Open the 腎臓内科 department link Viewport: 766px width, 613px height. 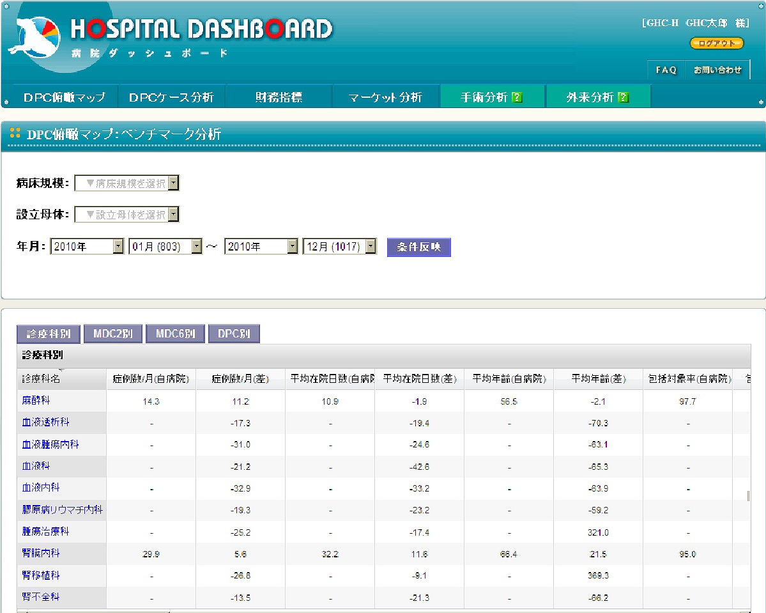coord(41,553)
